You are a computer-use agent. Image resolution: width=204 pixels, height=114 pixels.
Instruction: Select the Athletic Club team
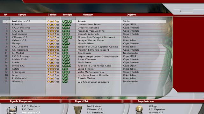pyautogui.click(x=19, y=59)
